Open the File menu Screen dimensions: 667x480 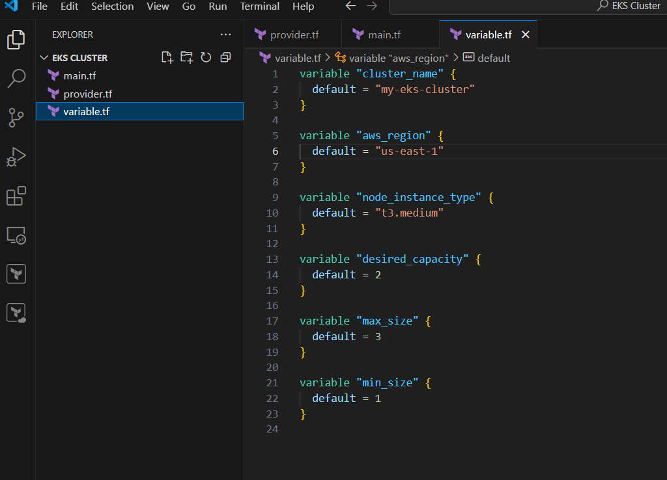pos(40,7)
